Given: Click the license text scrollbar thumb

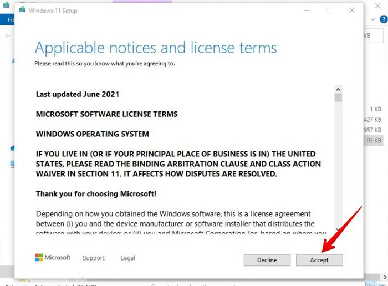Looking at the screenshot, I should [338, 98].
